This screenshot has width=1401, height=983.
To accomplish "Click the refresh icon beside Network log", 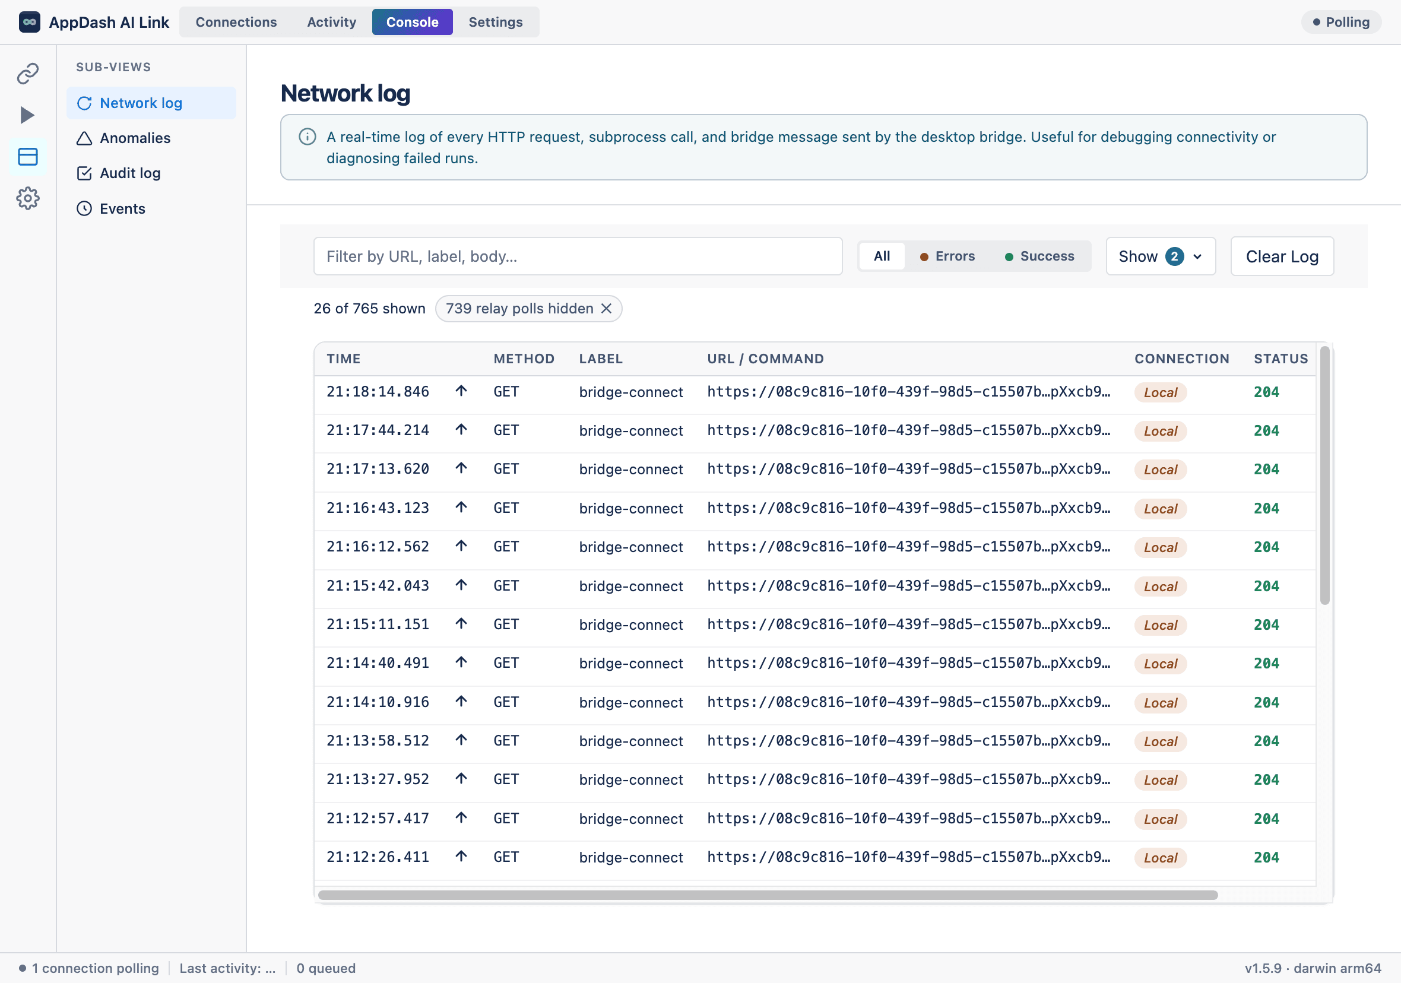I will pyautogui.click(x=84, y=103).
